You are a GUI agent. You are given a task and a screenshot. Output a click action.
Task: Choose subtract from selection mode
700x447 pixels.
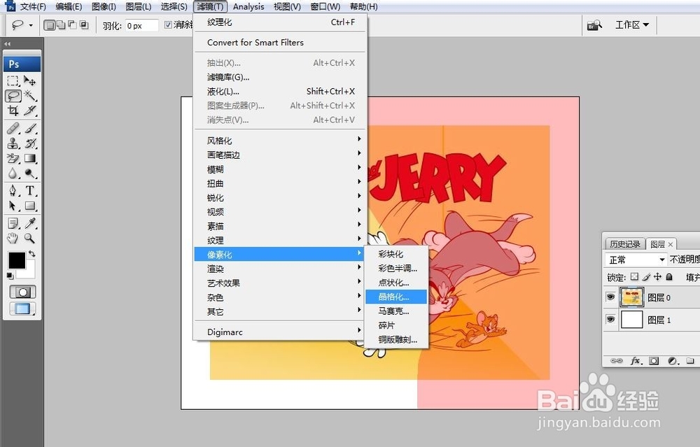pyautogui.click(x=72, y=25)
